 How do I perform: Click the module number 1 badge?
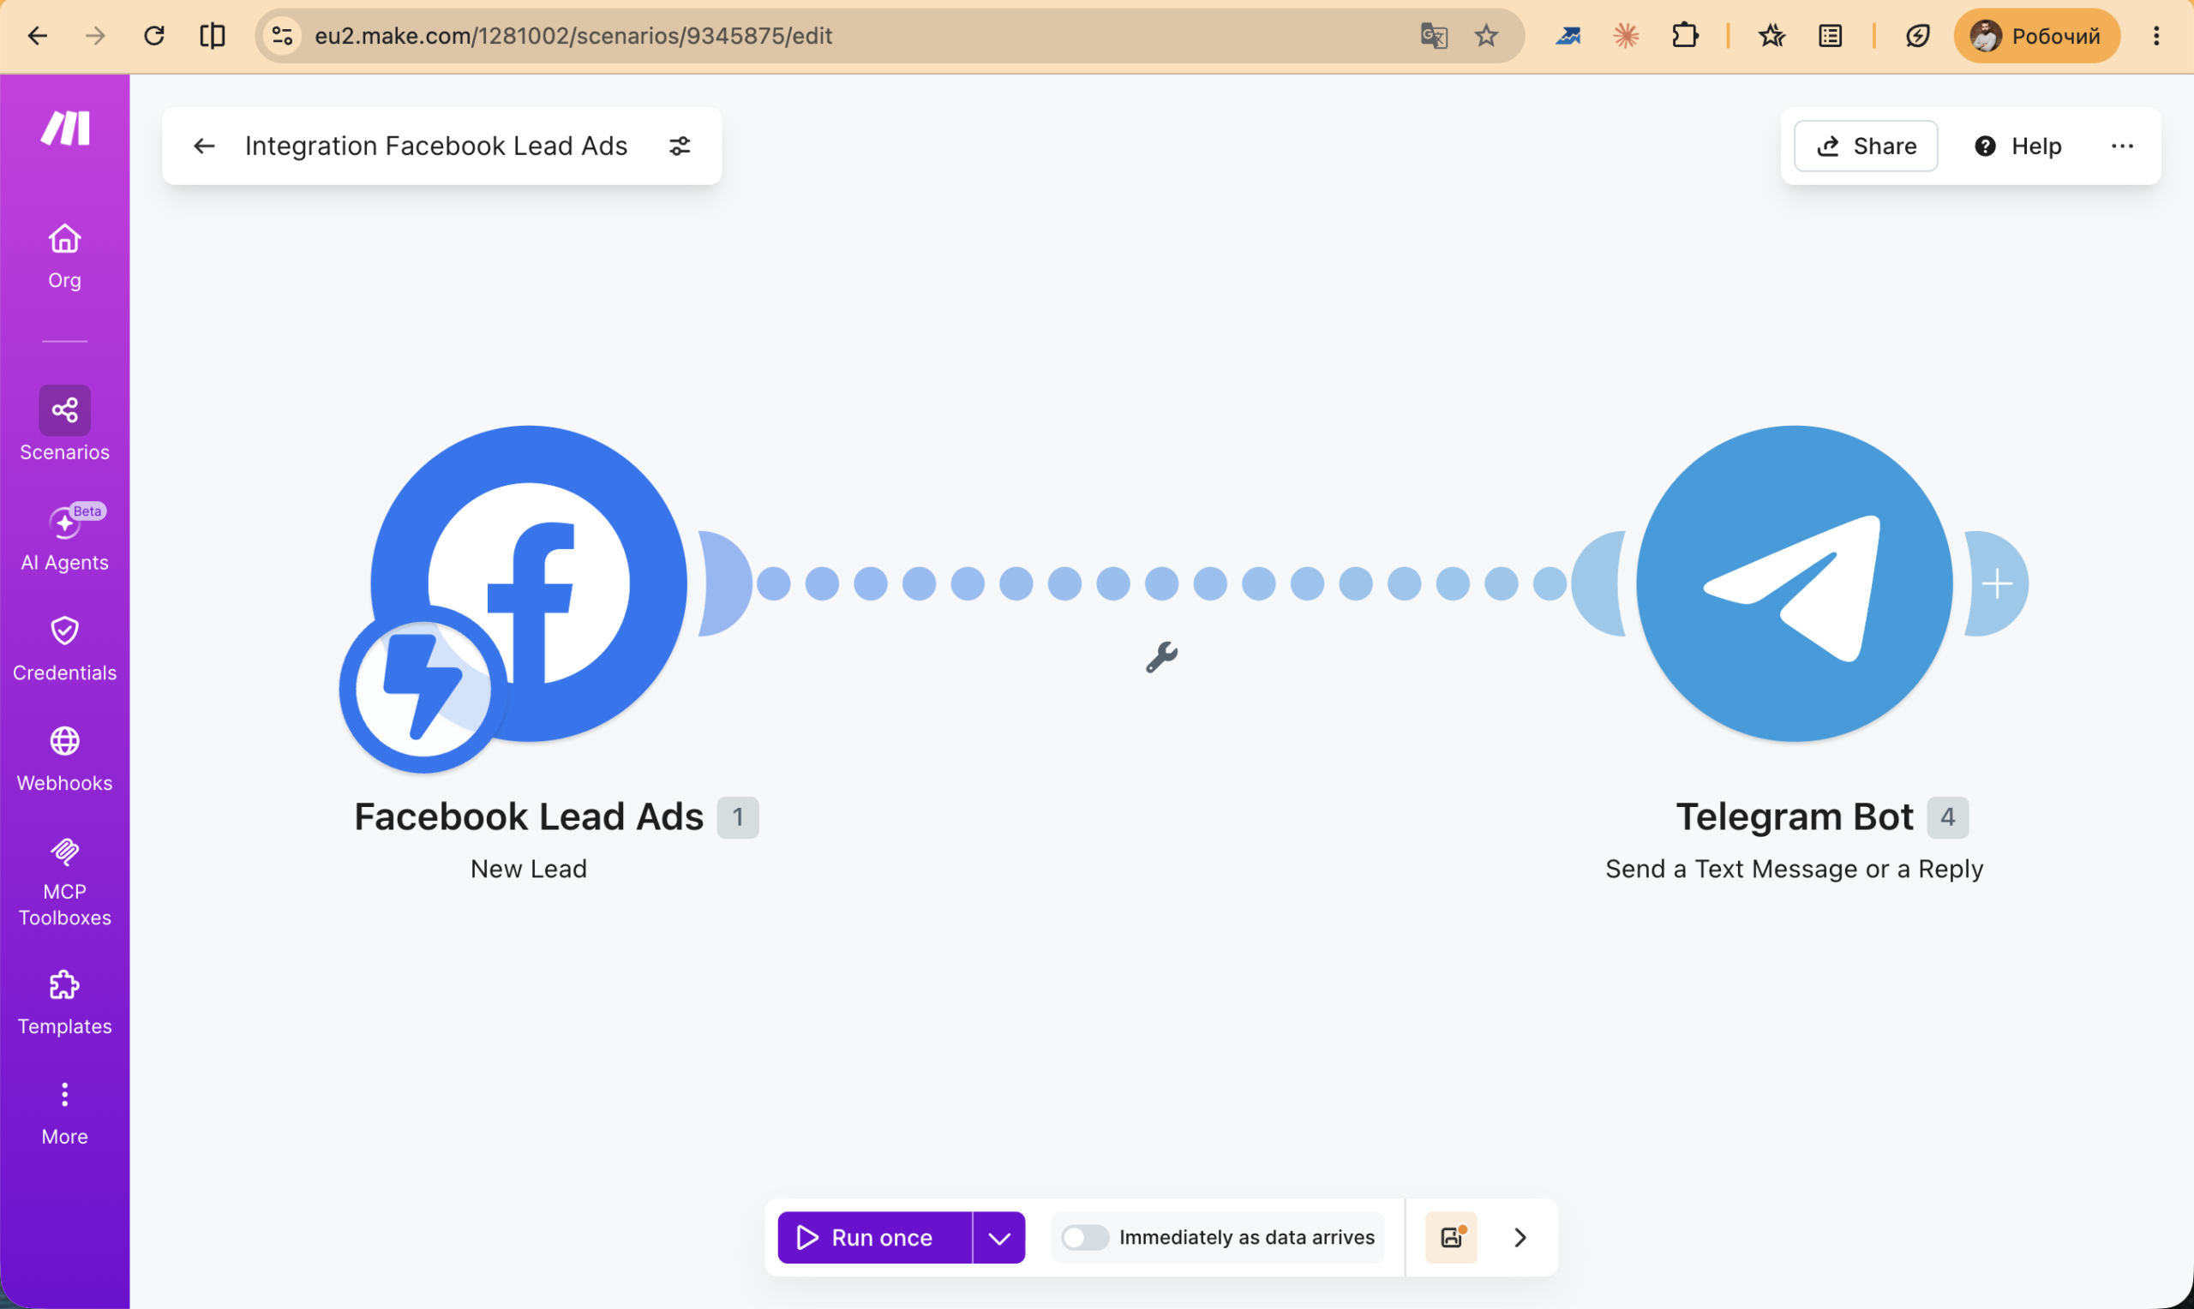click(738, 816)
